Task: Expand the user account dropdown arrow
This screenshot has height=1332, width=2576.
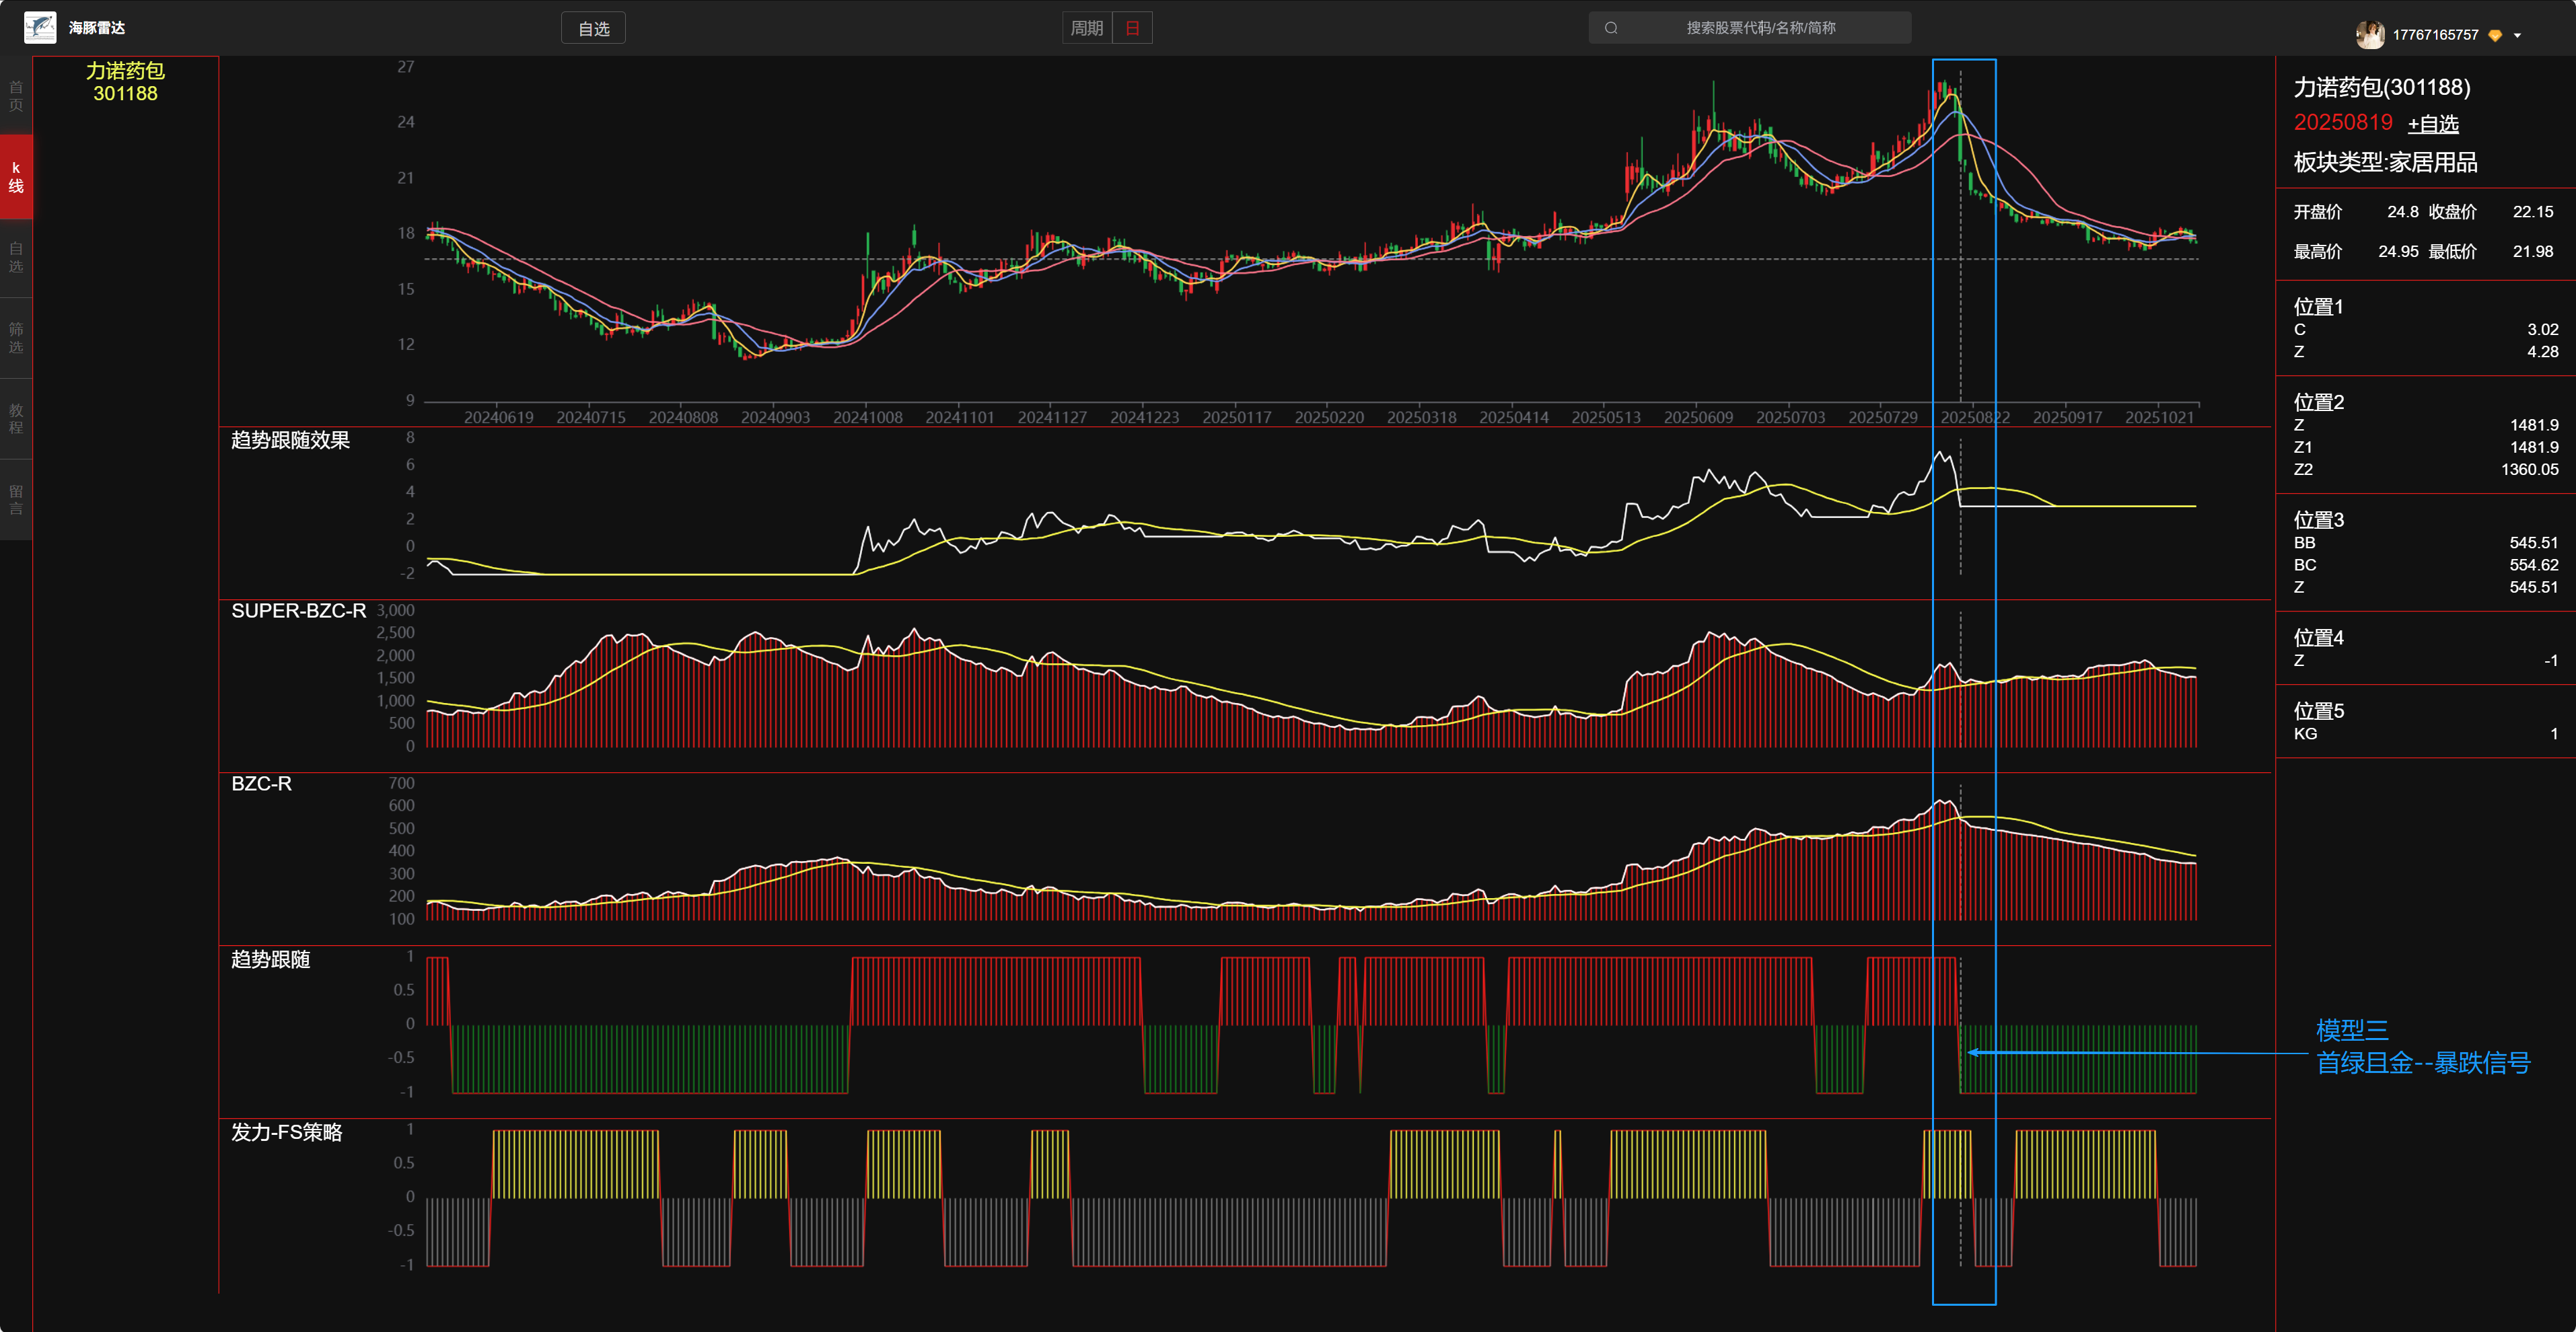Action: point(2517,35)
